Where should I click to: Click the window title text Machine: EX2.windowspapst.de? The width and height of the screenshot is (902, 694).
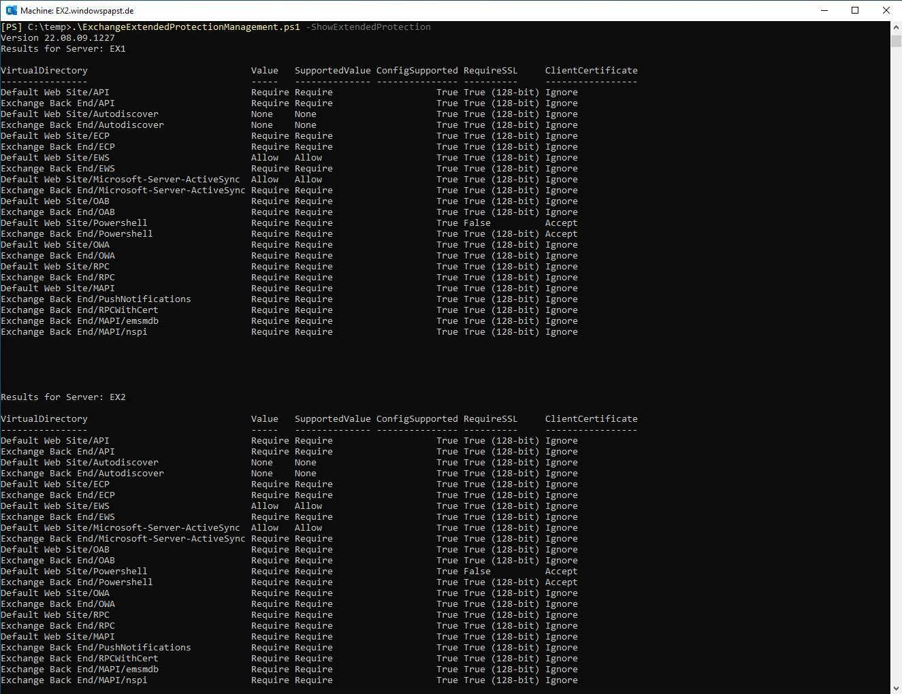77,11
